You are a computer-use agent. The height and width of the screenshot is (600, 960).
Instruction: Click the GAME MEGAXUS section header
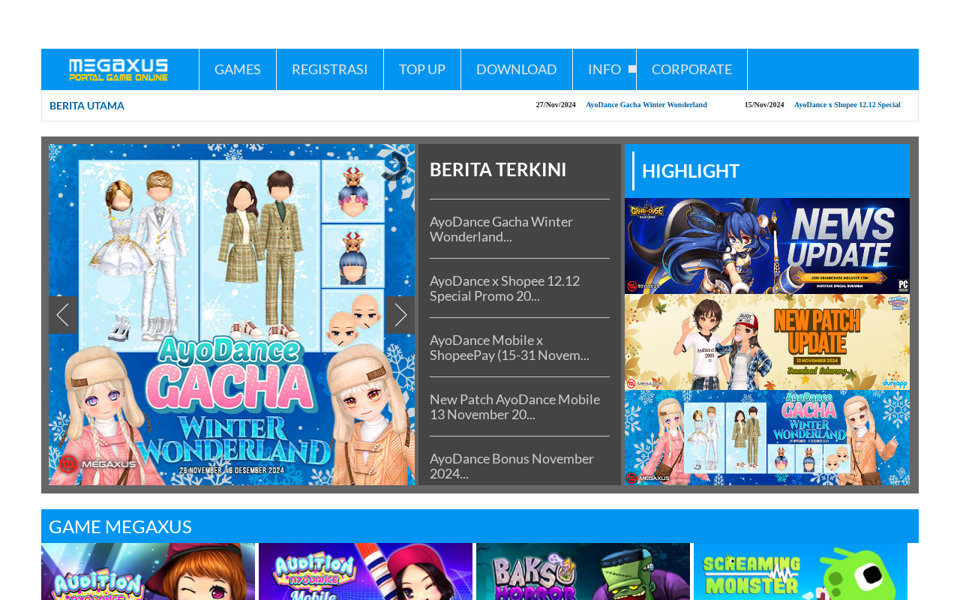[480, 526]
